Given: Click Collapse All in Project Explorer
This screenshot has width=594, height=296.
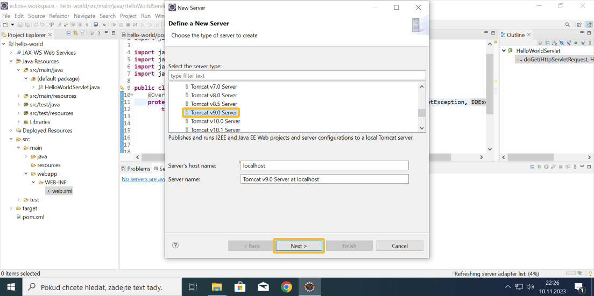Looking at the screenshot, I should click(x=68, y=33).
